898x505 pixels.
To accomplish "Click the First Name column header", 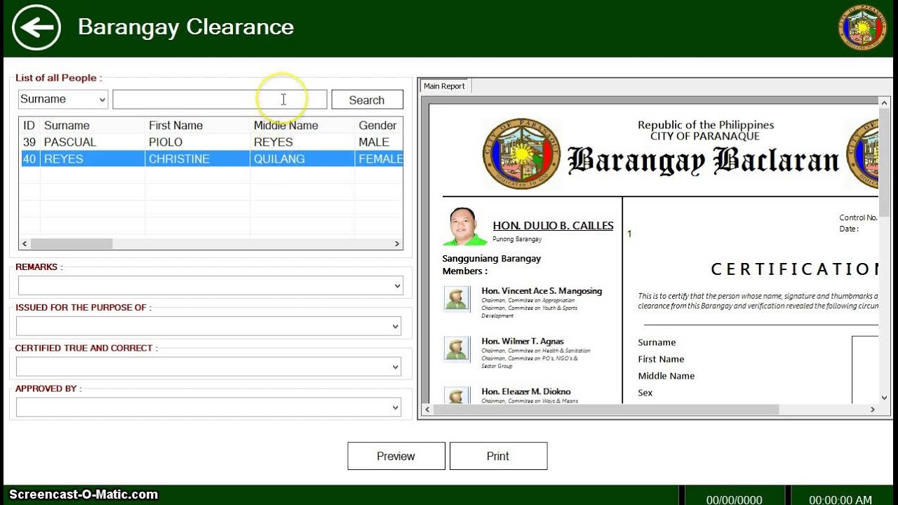I will (197, 126).
